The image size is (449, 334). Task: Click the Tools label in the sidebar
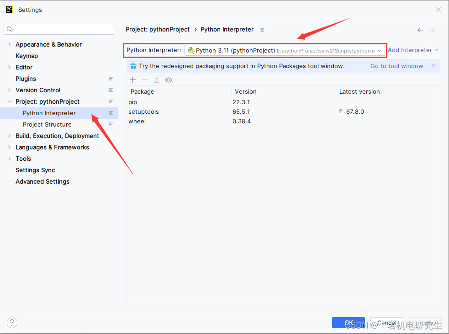(23, 159)
